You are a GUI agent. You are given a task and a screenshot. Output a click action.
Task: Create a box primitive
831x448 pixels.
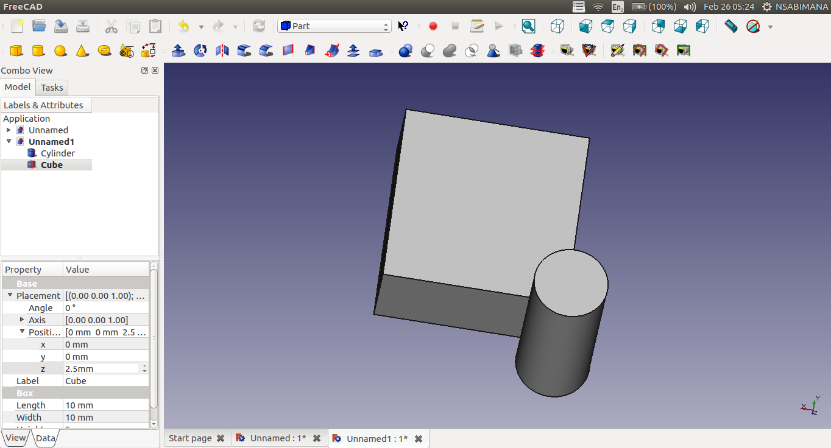coord(16,51)
